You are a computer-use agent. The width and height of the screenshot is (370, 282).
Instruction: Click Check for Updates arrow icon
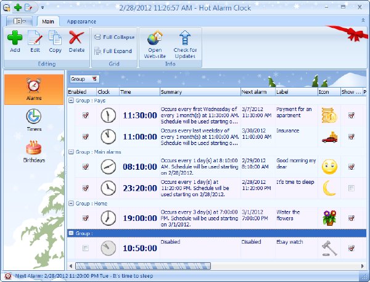[185, 38]
